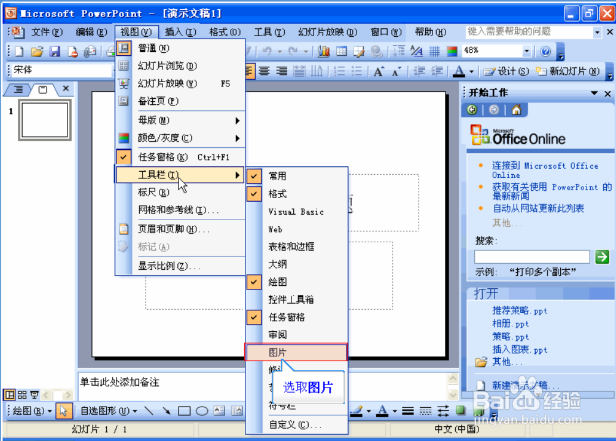Toggle gridlines with the grid icon
616x441 pixels.
click(434, 51)
